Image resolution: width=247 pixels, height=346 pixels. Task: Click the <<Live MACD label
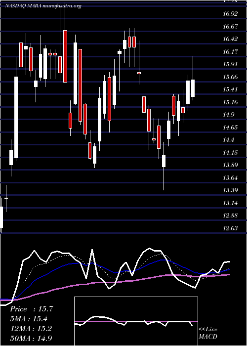(x=208, y=333)
